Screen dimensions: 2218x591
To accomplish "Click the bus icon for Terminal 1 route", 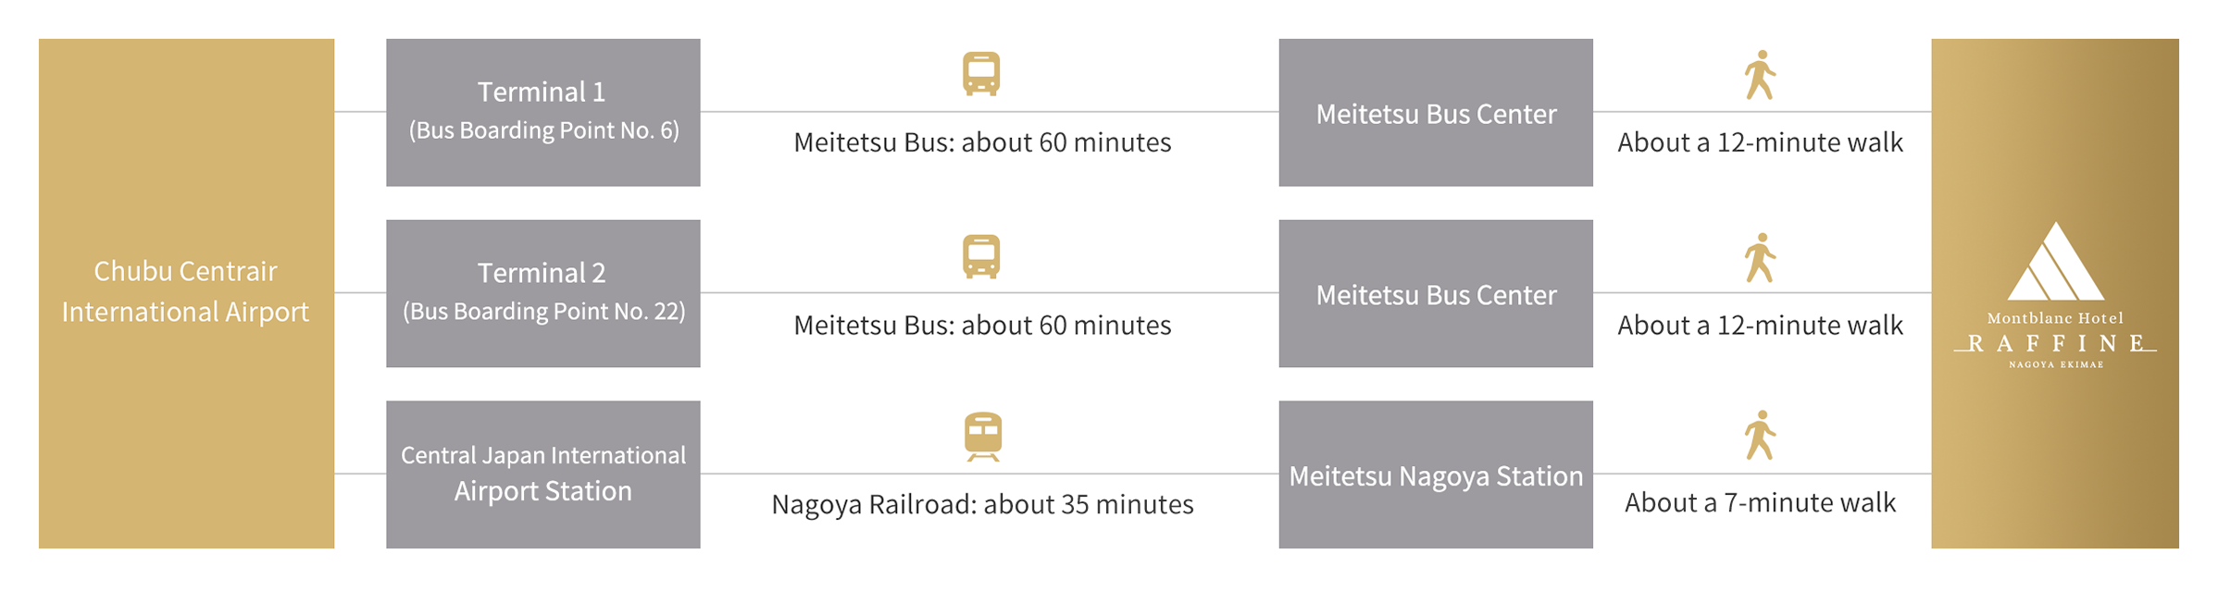I will coord(981,73).
